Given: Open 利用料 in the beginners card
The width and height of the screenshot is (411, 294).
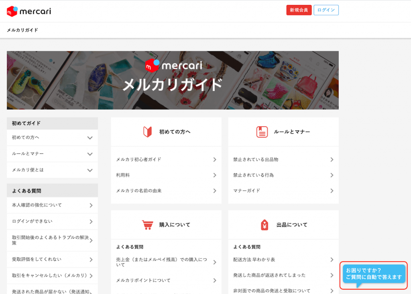Looking at the screenshot, I should [x=166, y=175].
